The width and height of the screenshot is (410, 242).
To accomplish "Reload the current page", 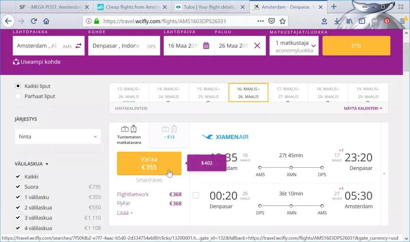I will [x=33, y=21].
